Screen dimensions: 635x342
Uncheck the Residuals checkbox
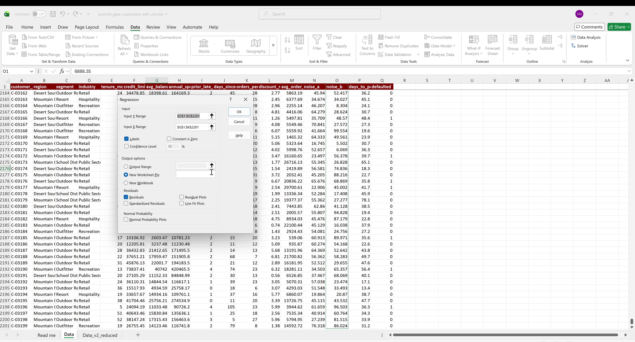(126, 197)
